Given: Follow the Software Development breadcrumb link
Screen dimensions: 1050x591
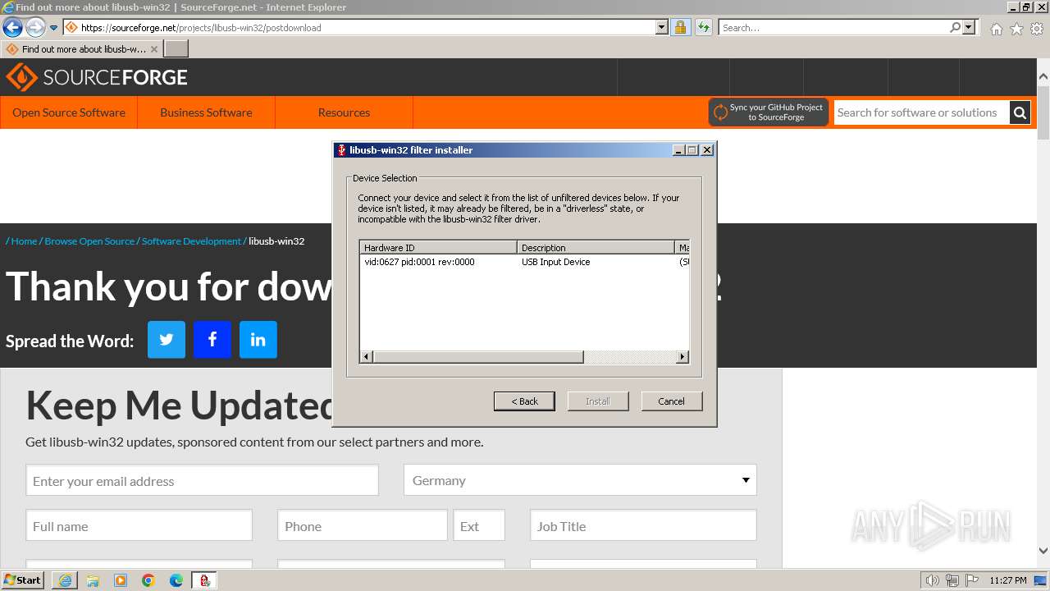Looking at the screenshot, I should click(x=191, y=241).
